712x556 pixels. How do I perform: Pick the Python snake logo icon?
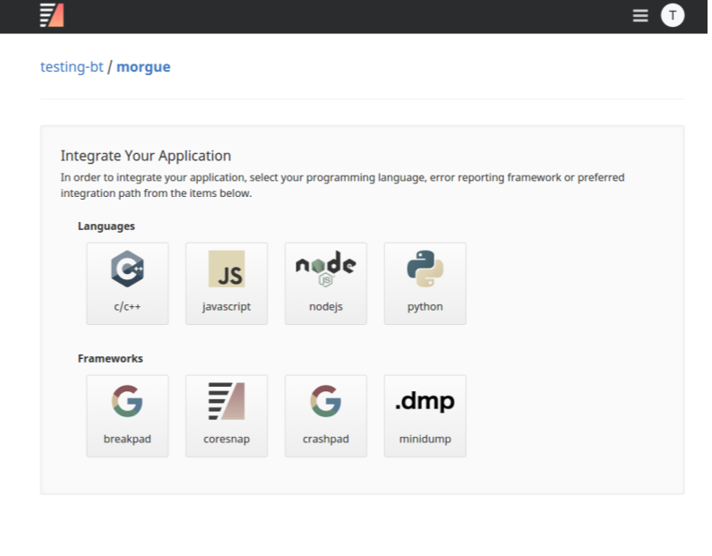pos(425,269)
